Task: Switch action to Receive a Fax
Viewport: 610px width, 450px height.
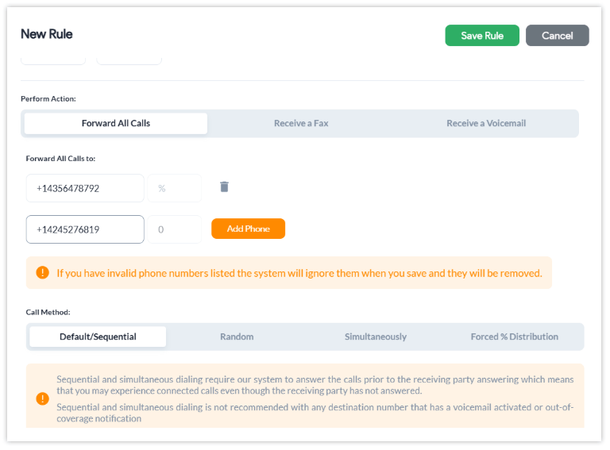Action: (x=301, y=123)
